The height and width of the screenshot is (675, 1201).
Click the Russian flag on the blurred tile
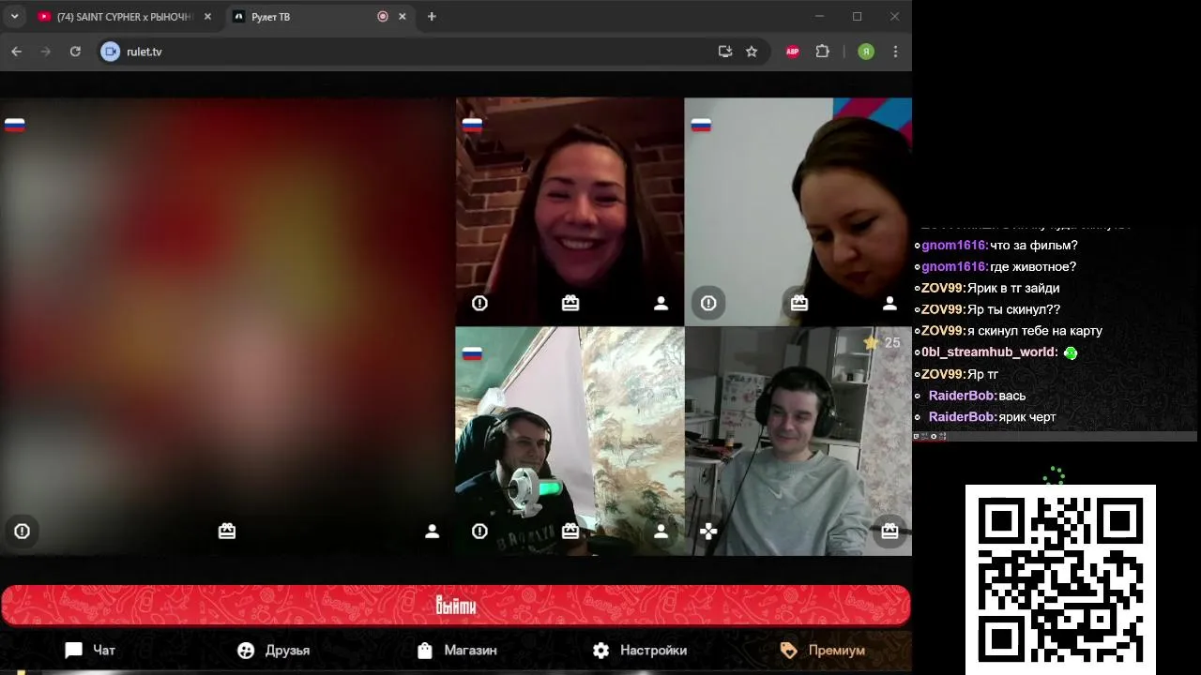coord(14,125)
